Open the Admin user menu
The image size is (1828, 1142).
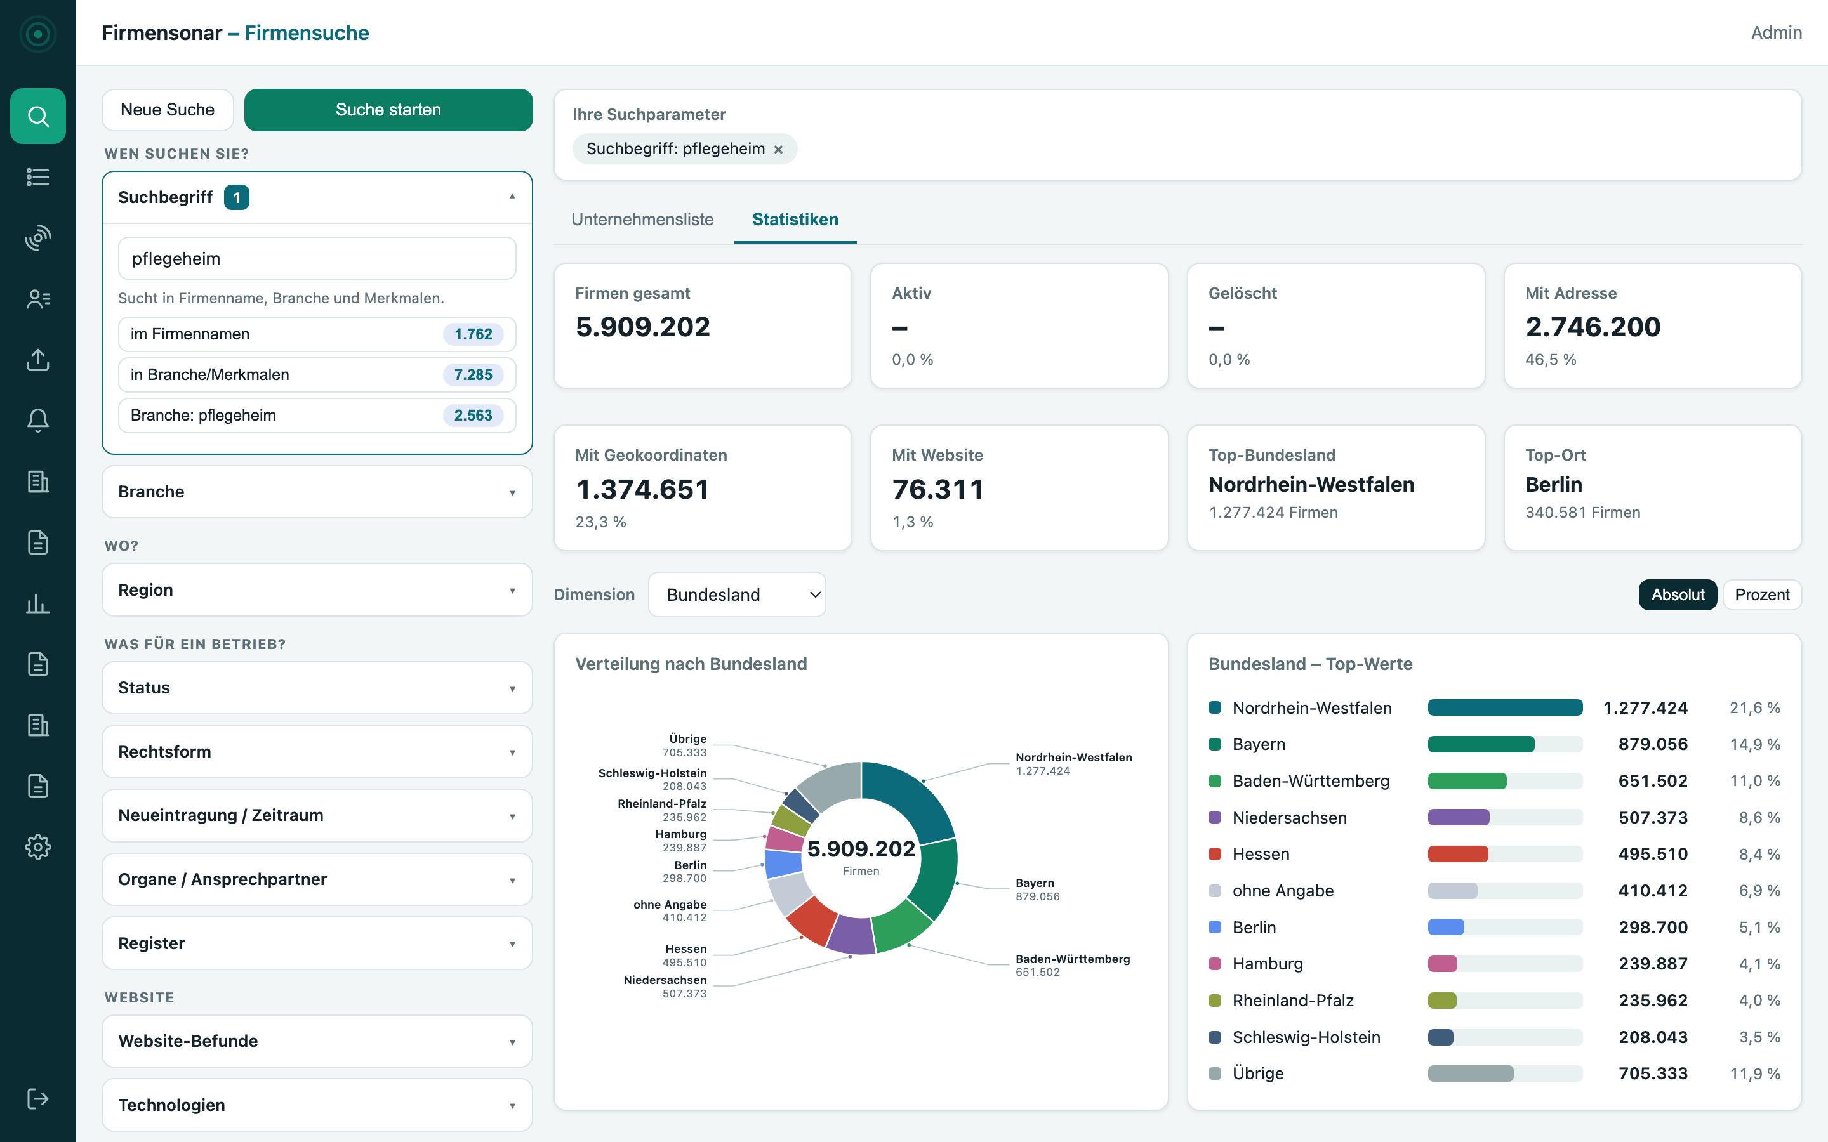(x=1776, y=32)
